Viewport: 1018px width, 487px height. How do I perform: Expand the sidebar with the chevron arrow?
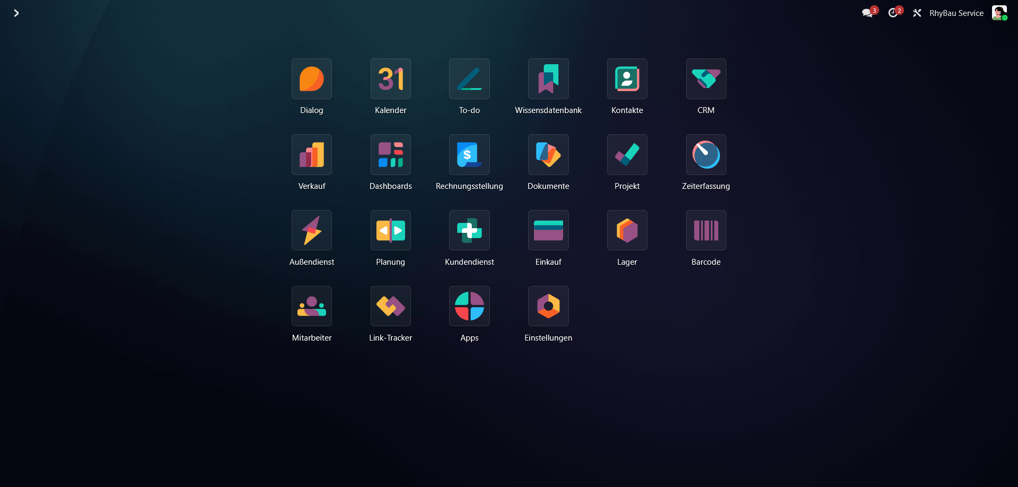(x=16, y=13)
